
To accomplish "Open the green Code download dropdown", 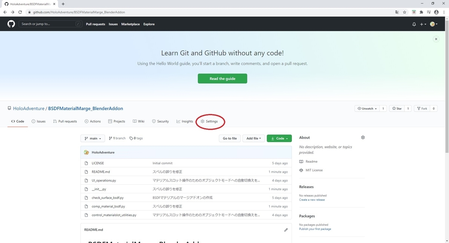I will [279, 138].
